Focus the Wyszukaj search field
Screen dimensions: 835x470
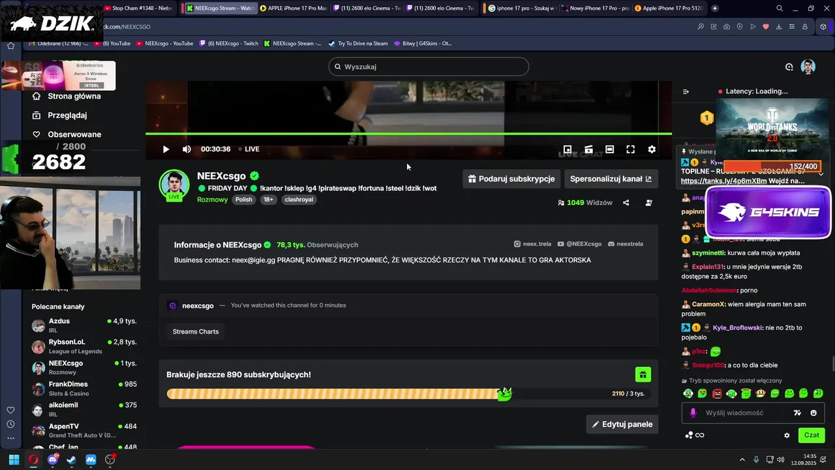[x=429, y=67]
